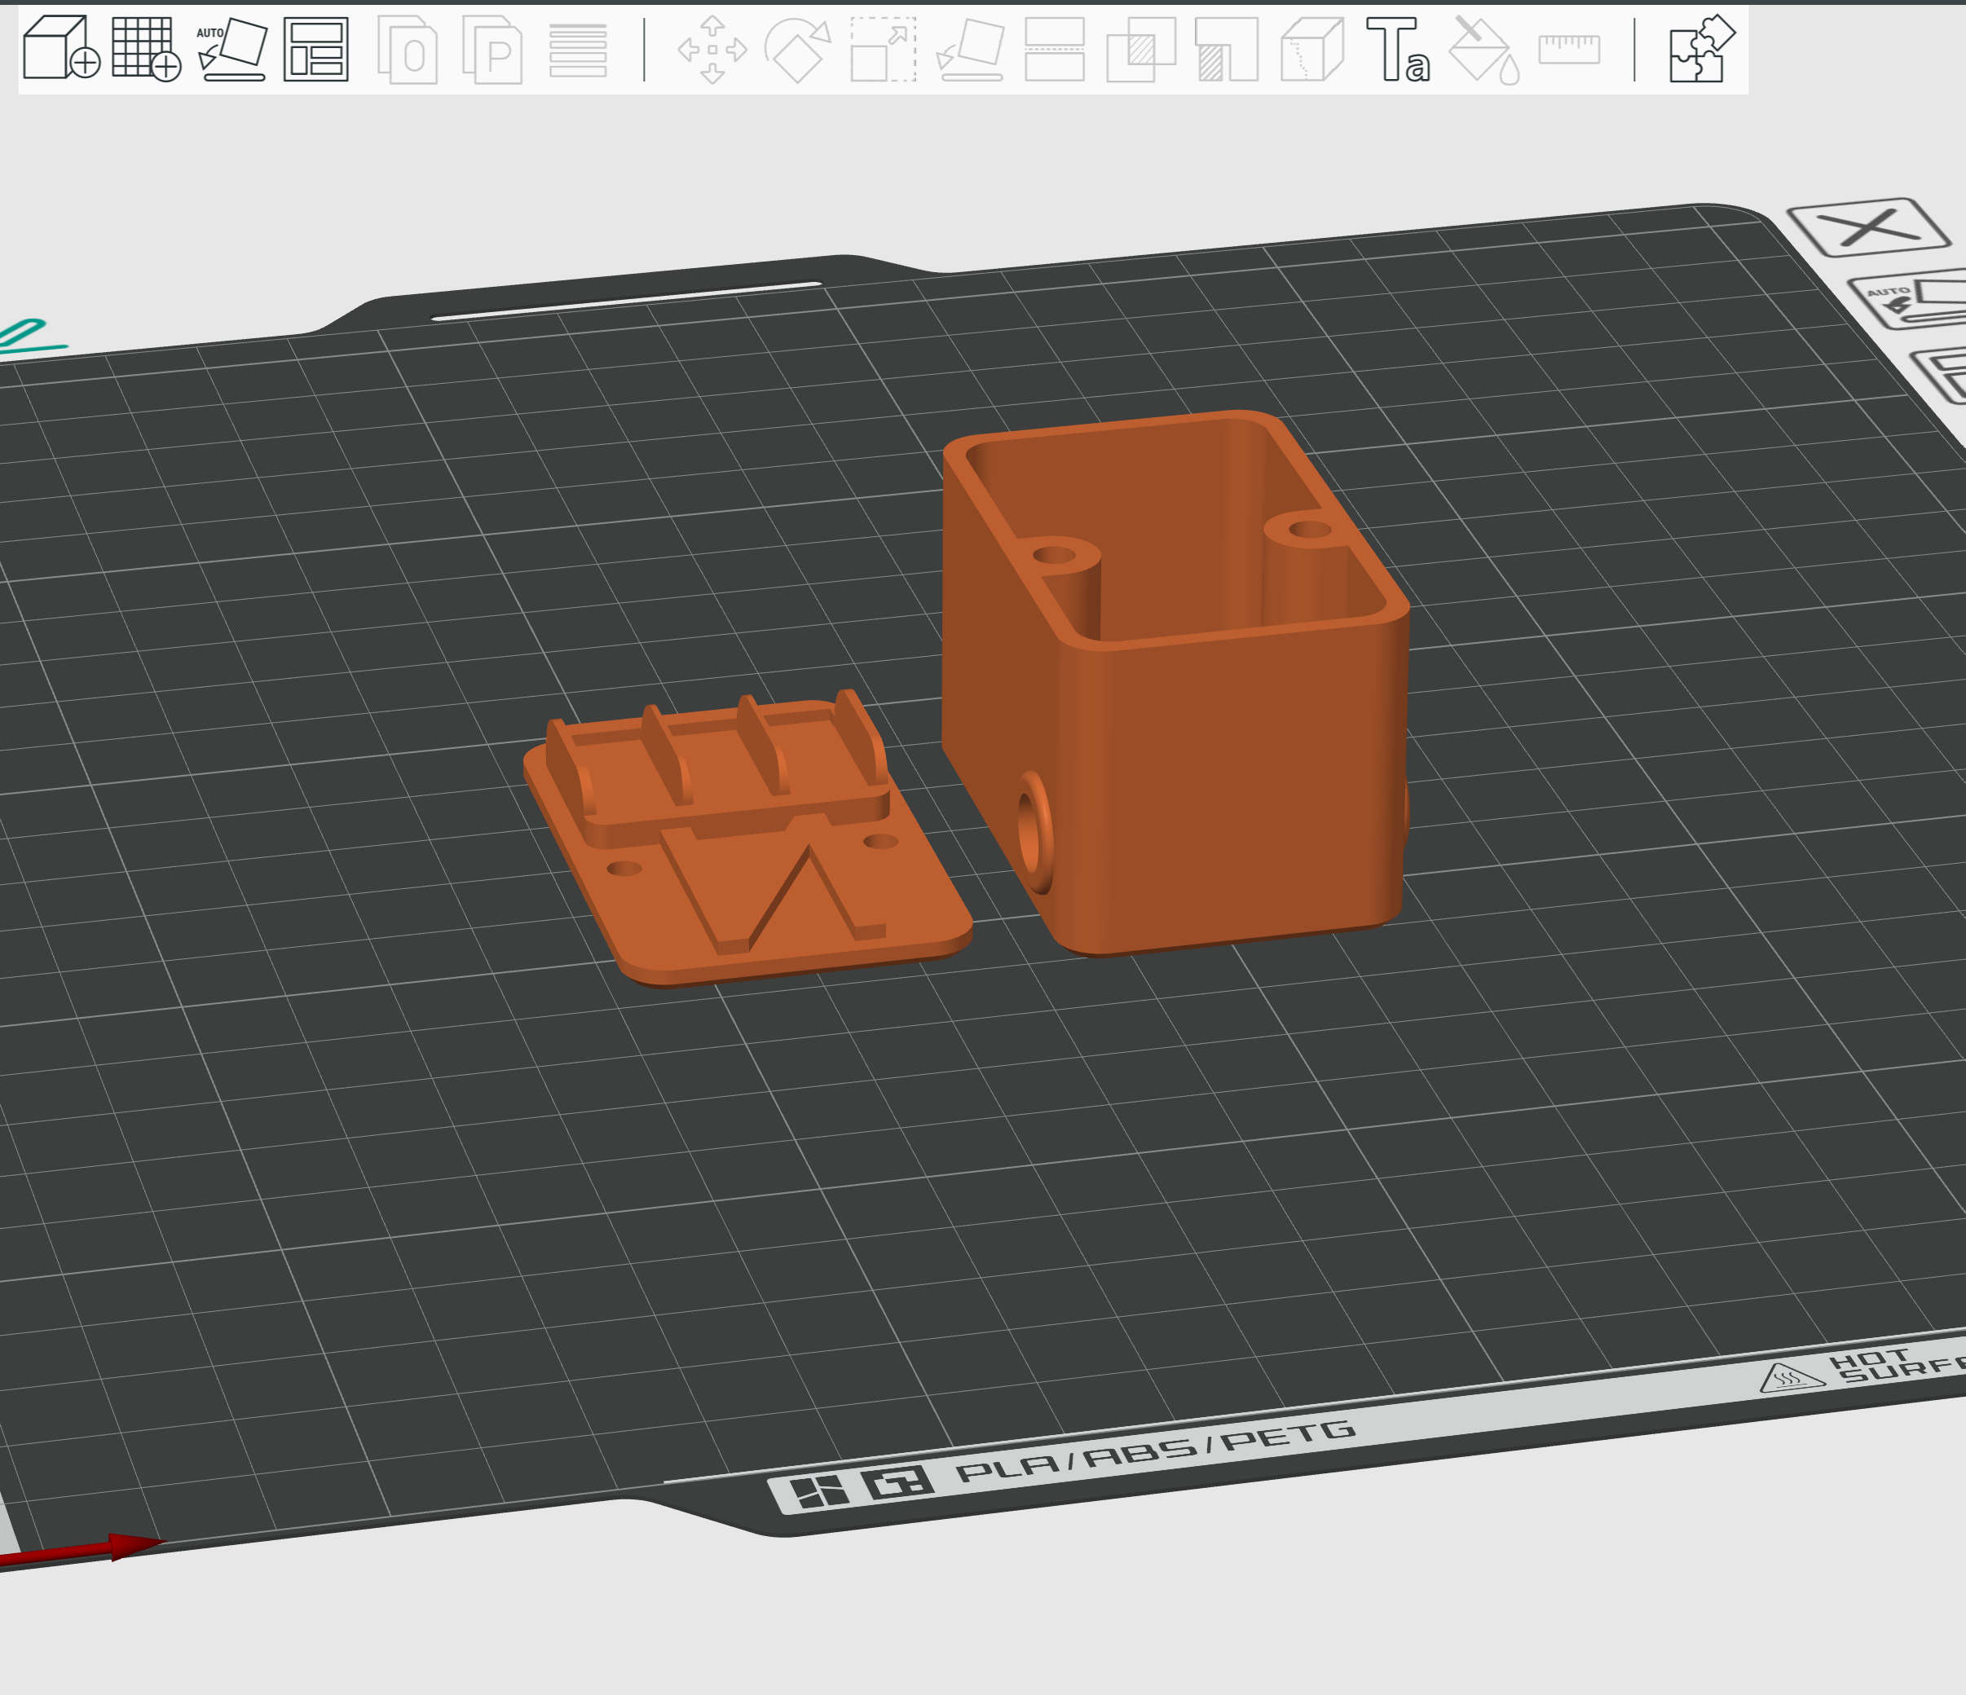Select the Rotate tool
This screenshot has width=1966, height=1695.
point(798,52)
